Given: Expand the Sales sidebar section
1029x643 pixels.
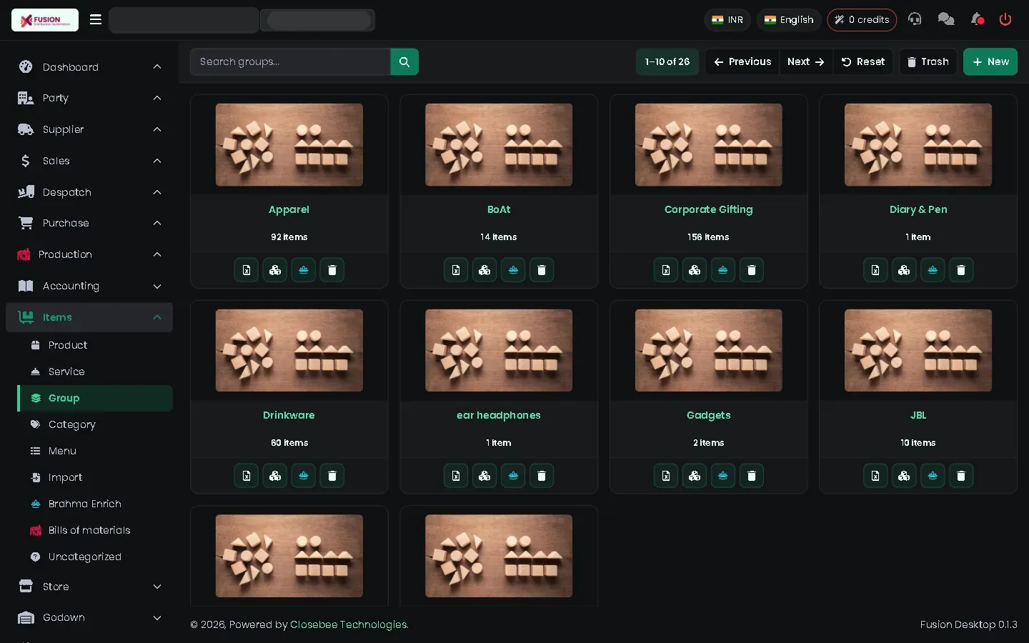Looking at the screenshot, I should click(89, 161).
